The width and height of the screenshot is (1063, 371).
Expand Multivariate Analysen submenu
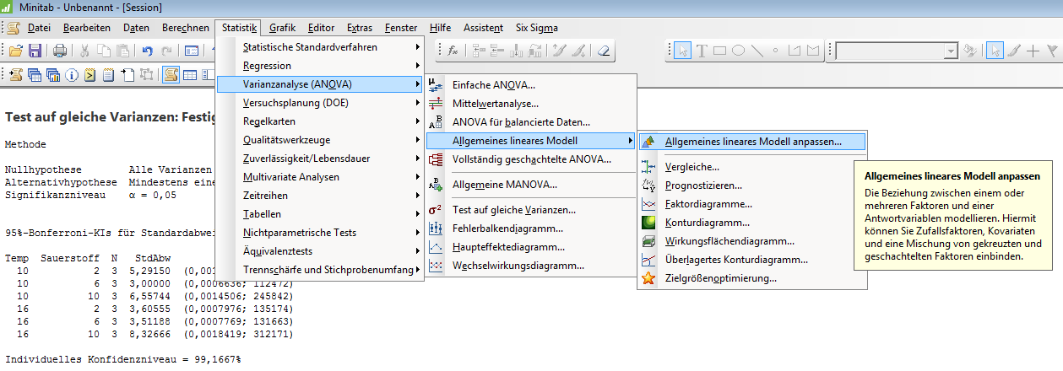pyautogui.click(x=321, y=177)
